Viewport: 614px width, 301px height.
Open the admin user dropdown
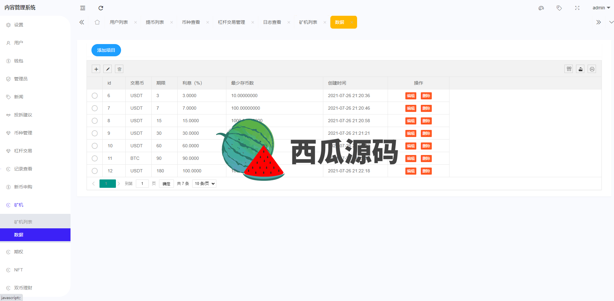[601, 8]
